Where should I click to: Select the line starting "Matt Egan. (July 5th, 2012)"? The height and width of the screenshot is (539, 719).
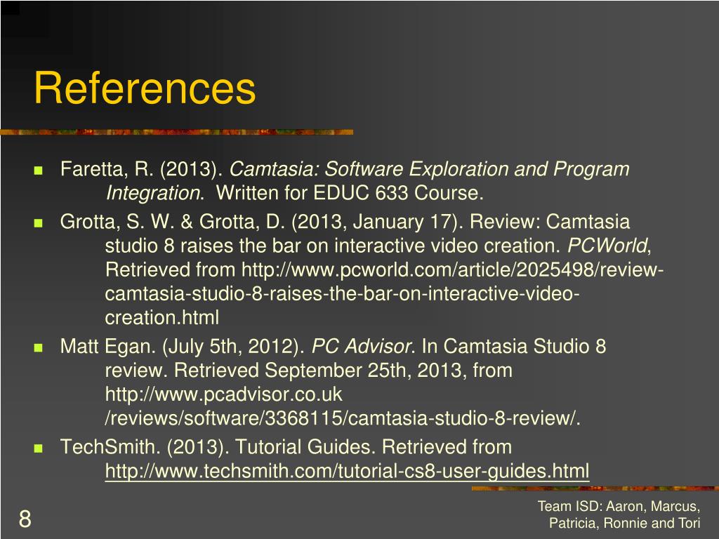tap(334, 347)
